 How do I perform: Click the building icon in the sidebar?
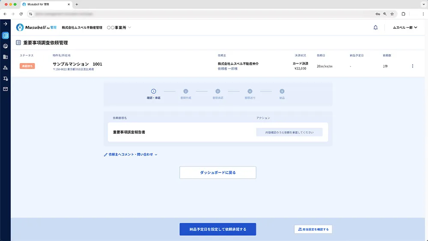[x=5, y=57]
